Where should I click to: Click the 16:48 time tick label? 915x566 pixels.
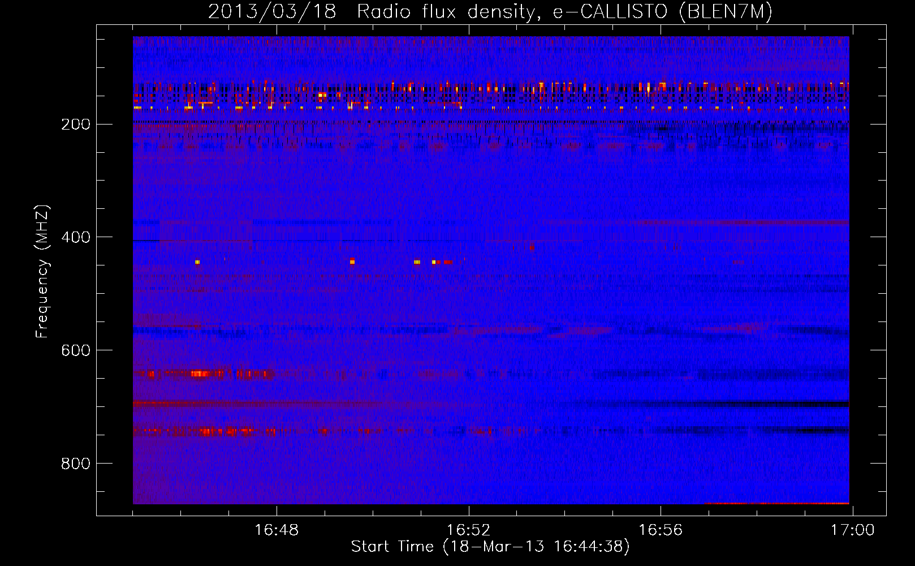277,530
